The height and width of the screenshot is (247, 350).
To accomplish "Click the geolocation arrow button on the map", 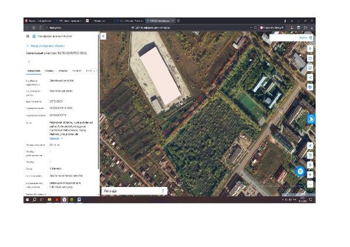I will 310,146.
